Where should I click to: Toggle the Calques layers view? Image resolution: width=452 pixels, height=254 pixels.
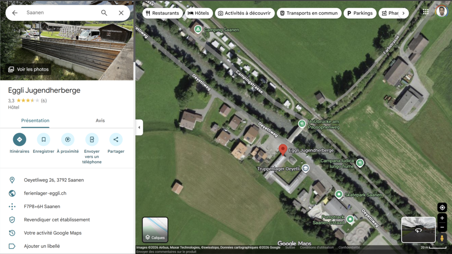(x=155, y=230)
